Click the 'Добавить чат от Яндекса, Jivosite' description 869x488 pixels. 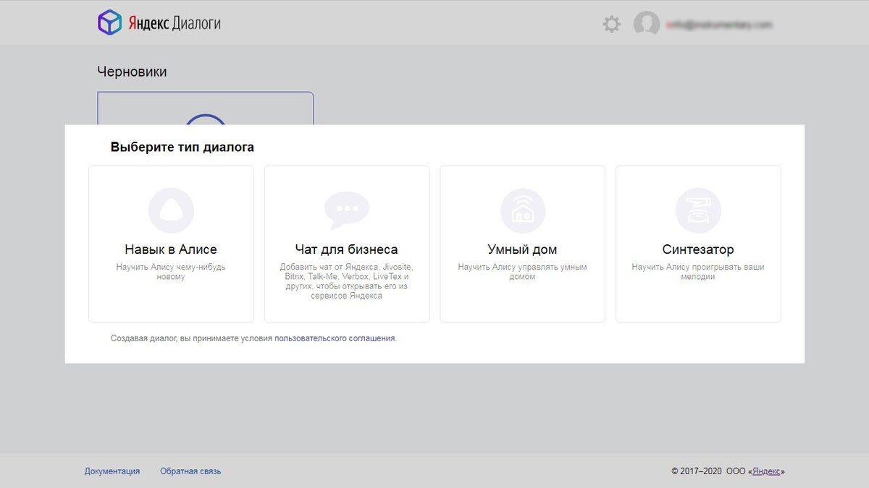pyautogui.click(x=347, y=281)
